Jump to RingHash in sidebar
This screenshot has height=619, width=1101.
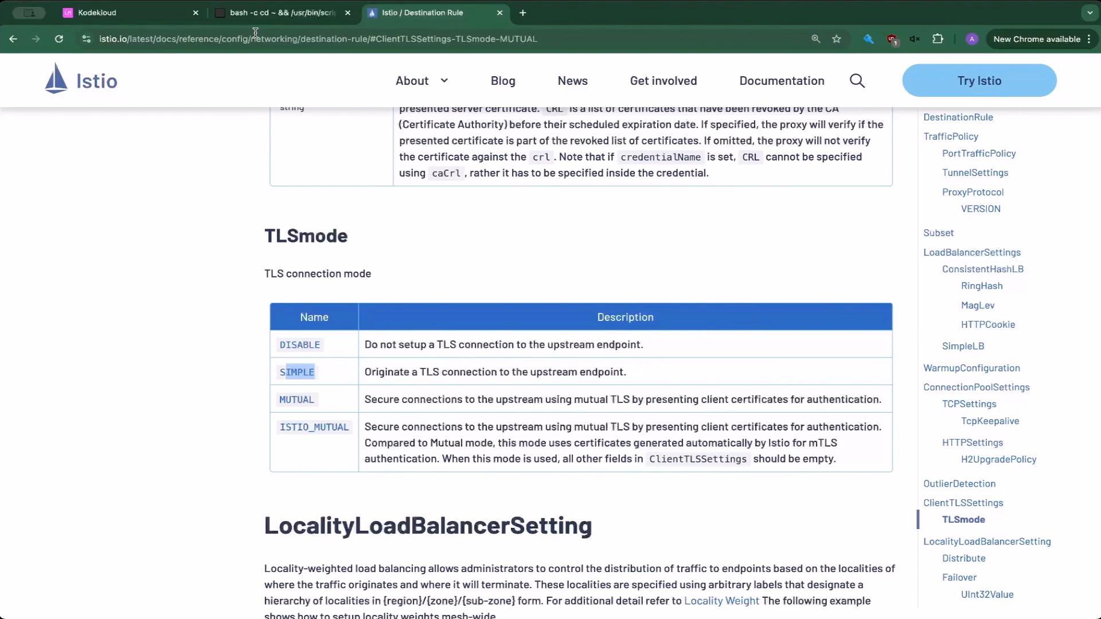point(982,286)
